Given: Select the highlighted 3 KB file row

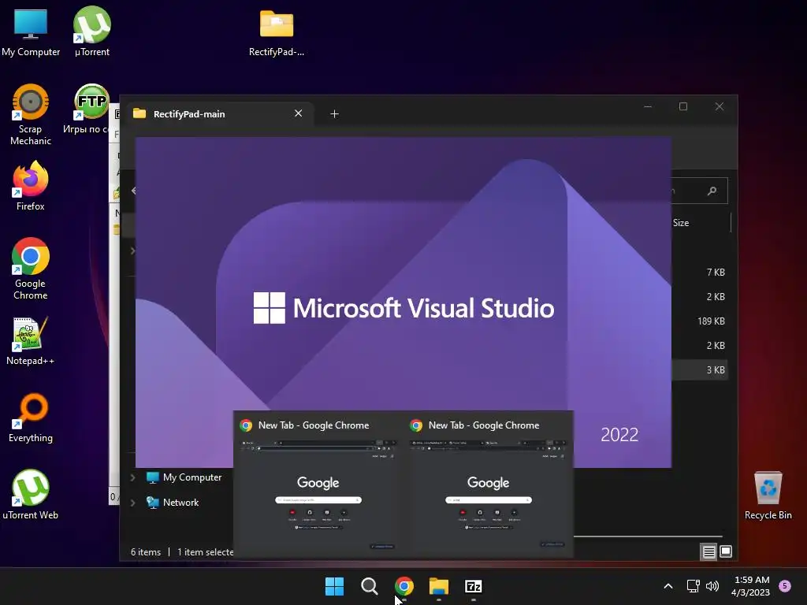Looking at the screenshot, I should click(x=700, y=370).
